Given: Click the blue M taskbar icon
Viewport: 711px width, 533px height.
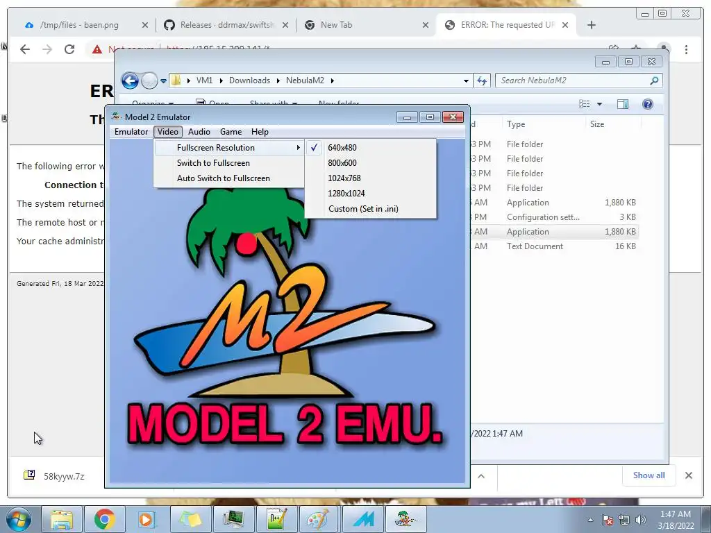Looking at the screenshot, I should [x=363, y=519].
